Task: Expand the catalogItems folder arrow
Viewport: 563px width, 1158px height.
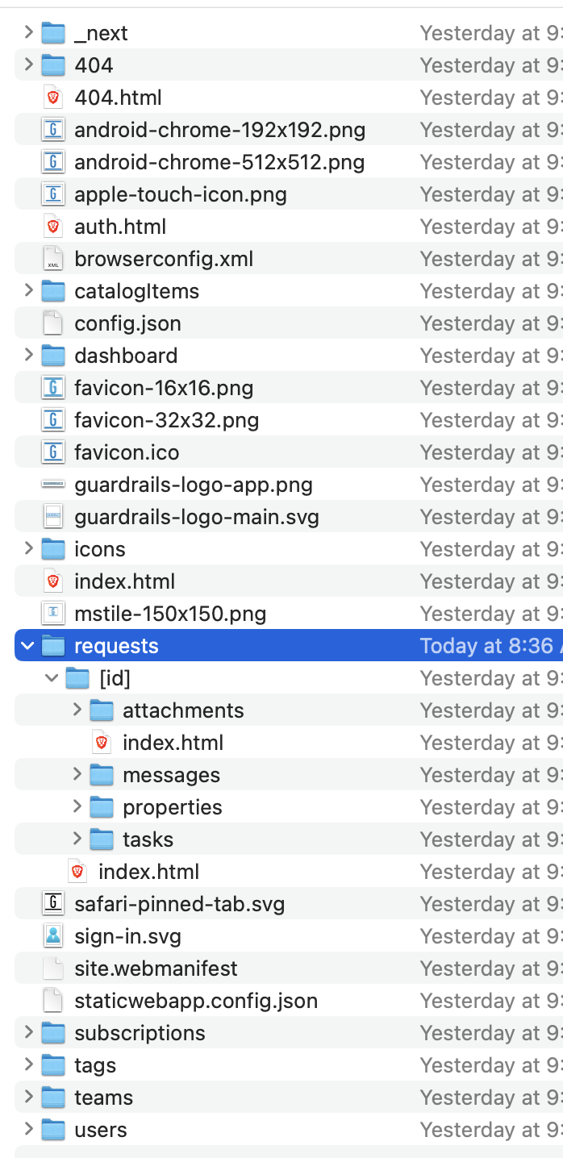Action: [x=28, y=290]
